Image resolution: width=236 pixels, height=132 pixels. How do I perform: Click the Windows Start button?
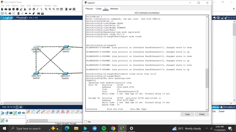coord(5,129)
